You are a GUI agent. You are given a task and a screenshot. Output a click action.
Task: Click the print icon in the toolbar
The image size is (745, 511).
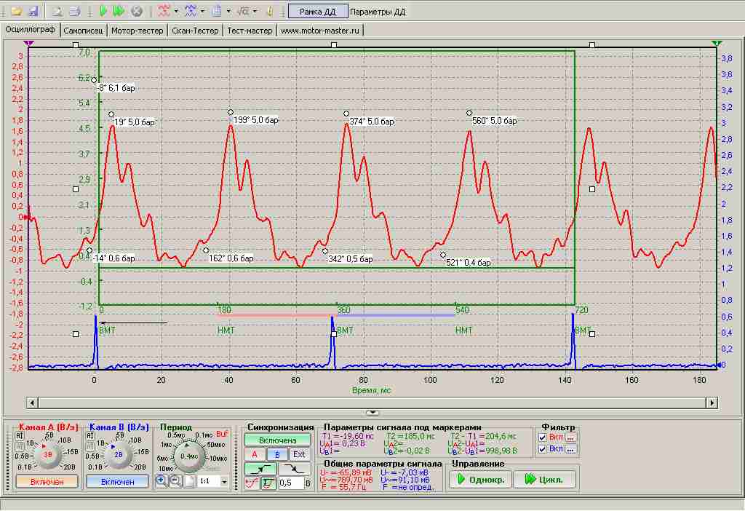(x=75, y=11)
